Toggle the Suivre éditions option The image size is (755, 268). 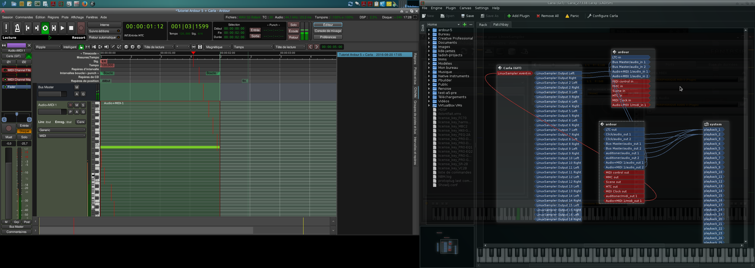pos(104,31)
